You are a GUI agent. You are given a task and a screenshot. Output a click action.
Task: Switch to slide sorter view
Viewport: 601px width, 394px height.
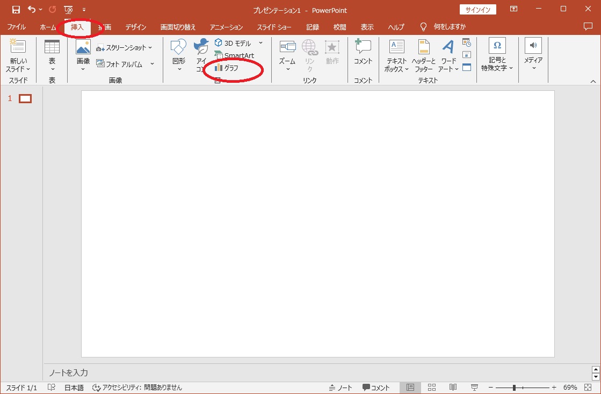coord(432,388)
